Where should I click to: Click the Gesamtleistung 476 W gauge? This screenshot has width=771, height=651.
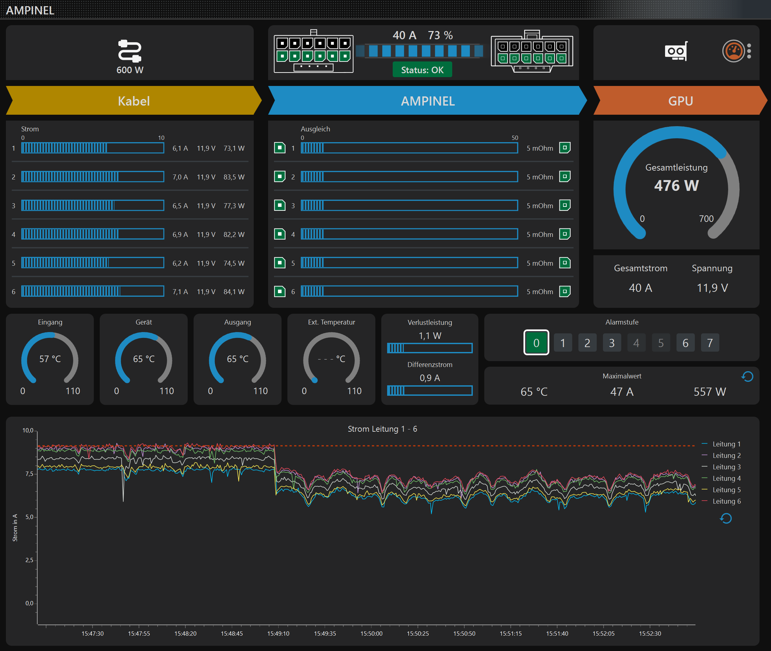(676, 183)
